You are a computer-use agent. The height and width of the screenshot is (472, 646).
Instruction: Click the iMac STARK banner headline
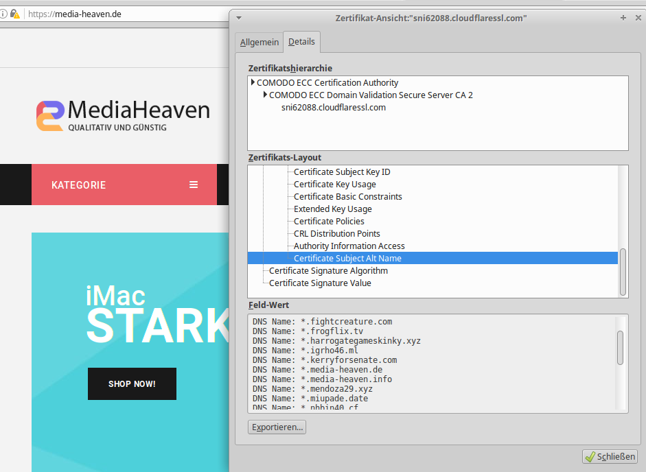coord(157,315)
